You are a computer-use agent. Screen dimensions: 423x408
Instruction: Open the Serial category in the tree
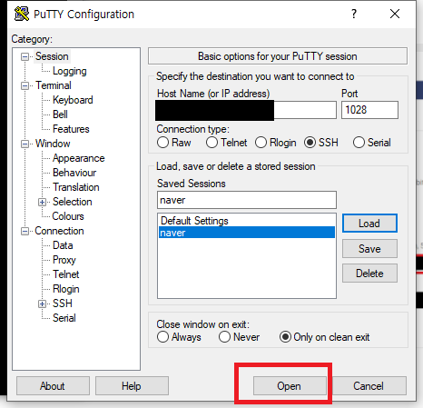pos(64,318)
